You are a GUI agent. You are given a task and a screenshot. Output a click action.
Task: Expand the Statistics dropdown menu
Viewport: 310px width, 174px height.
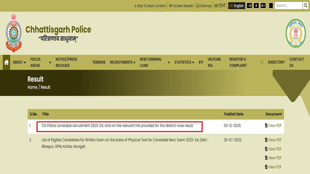click(x=184, y=62)
